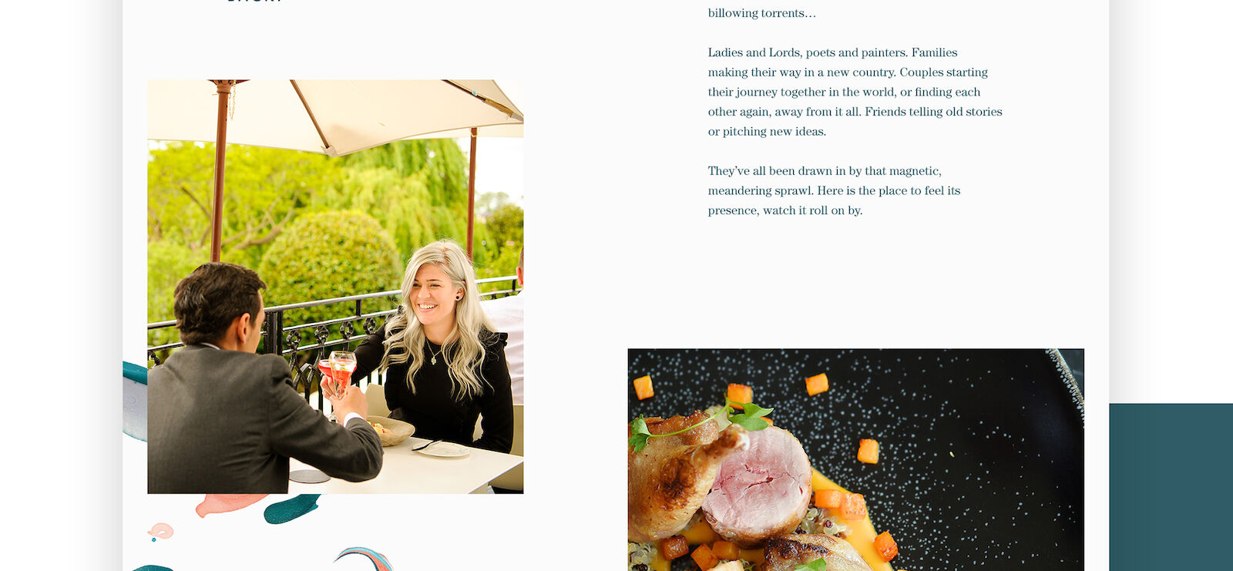Open the plated roast chicken dish photo

pyautogui.click(x=855, y=459)
